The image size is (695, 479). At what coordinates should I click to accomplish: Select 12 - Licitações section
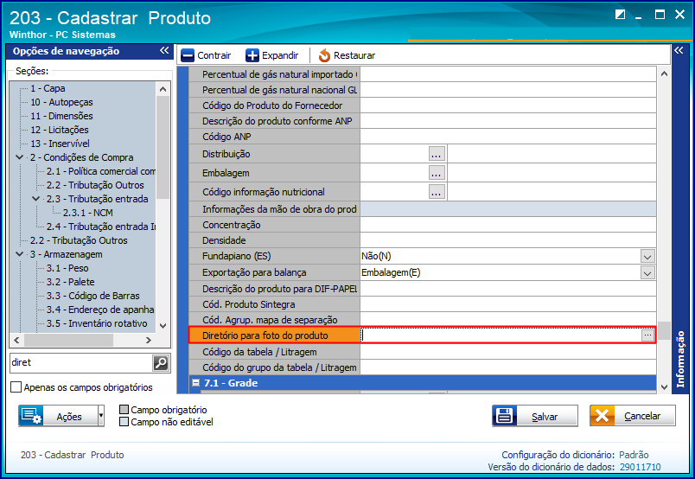coord(60,130)
